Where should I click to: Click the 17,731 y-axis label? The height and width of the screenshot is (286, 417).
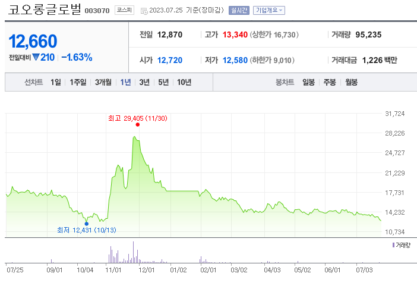point(394,193)
